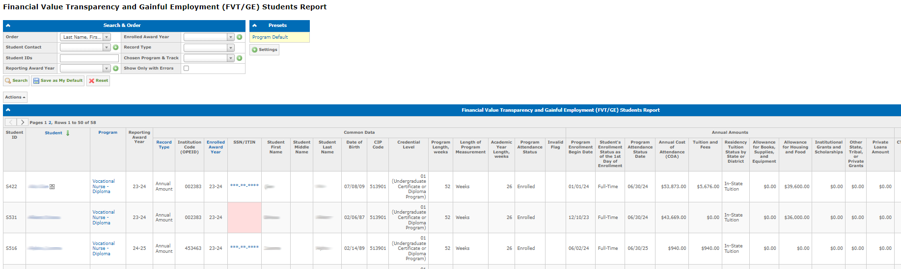Screen dimensions: 901x269
Task: Open Vocational Nurse - Diploma in S531 row
Action: click(x=104, y=218)
